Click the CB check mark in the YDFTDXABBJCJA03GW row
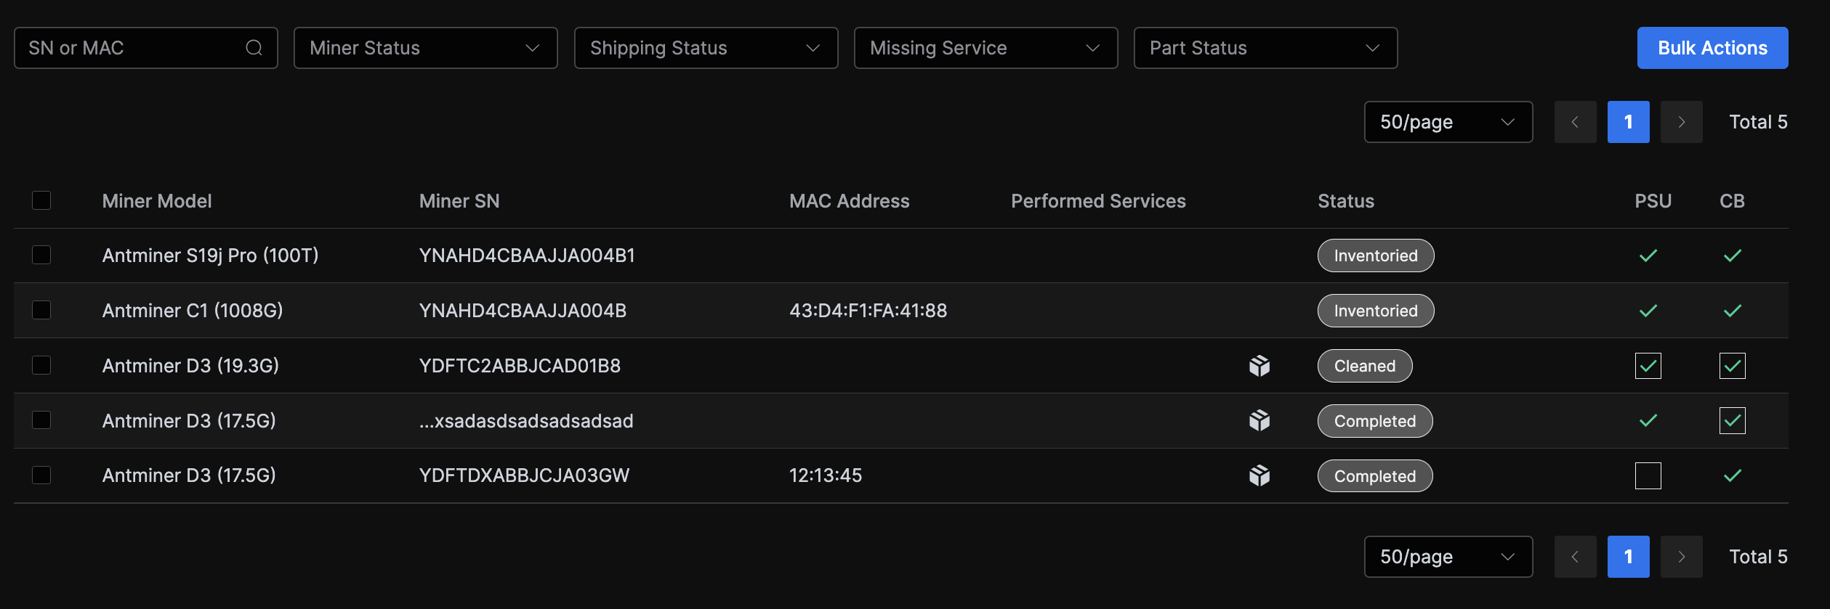Image resolution: width=1830 pixels, height=609 pixels. [1733, 475]
